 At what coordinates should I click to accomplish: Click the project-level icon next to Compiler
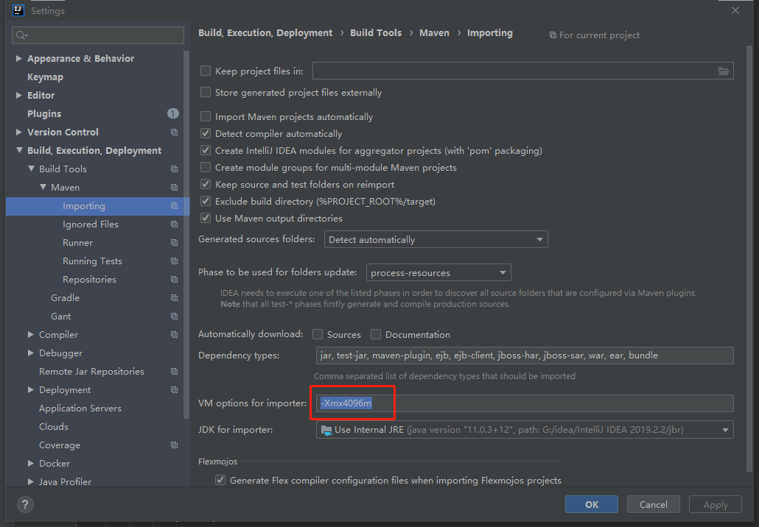pyautogui.click(x=174, y=334)
